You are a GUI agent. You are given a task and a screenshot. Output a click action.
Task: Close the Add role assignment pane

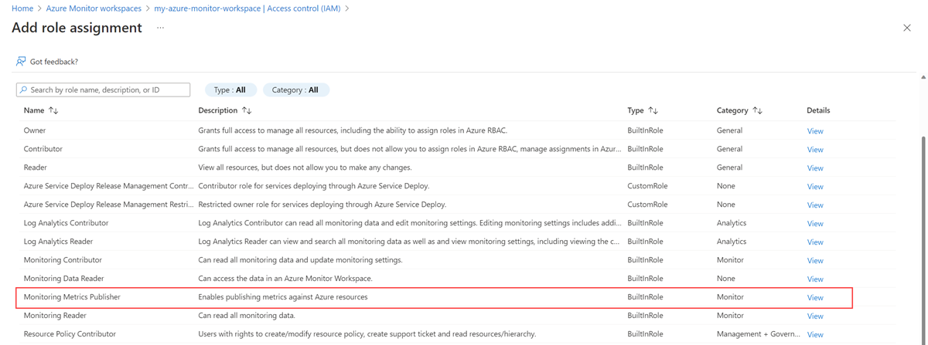pos(907,28)
